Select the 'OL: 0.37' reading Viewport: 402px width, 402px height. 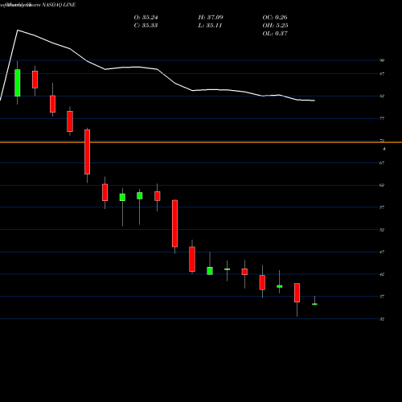[x=275, y=34]
